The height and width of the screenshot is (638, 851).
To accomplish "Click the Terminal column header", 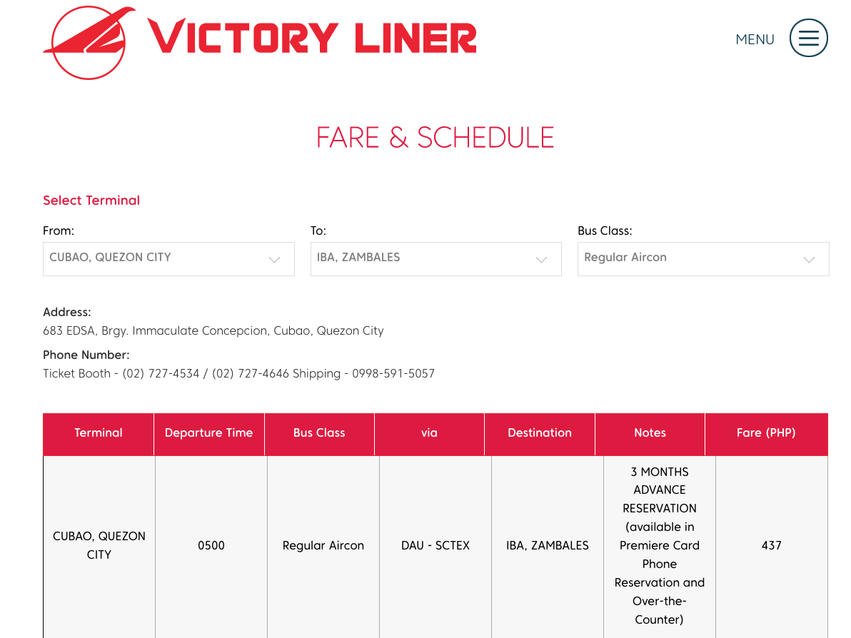I will 99,433.
